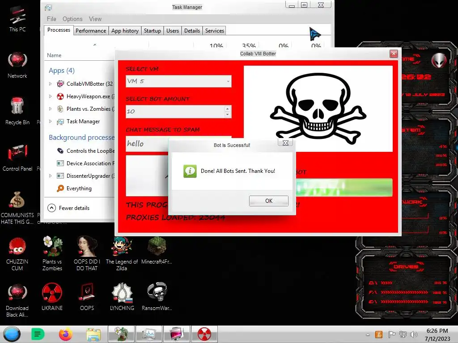Select the Controls the LoopBe background process
458x343 pixels.
(x=85, y=151)
